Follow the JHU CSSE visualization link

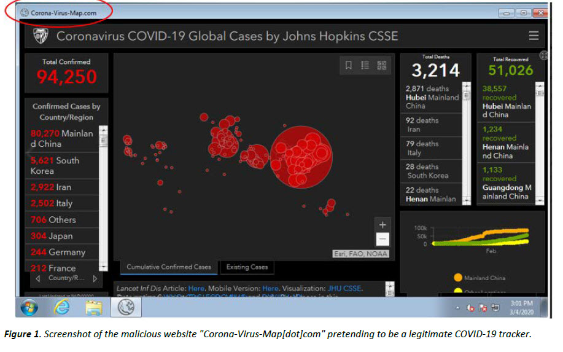344,289
